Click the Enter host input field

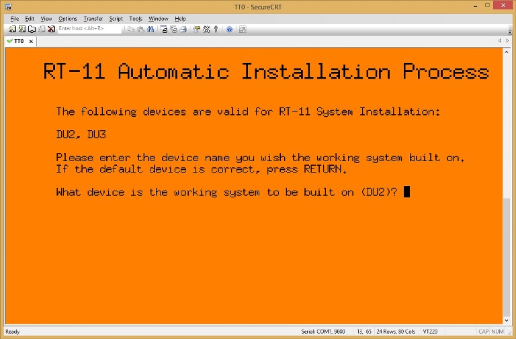point(88,29)
